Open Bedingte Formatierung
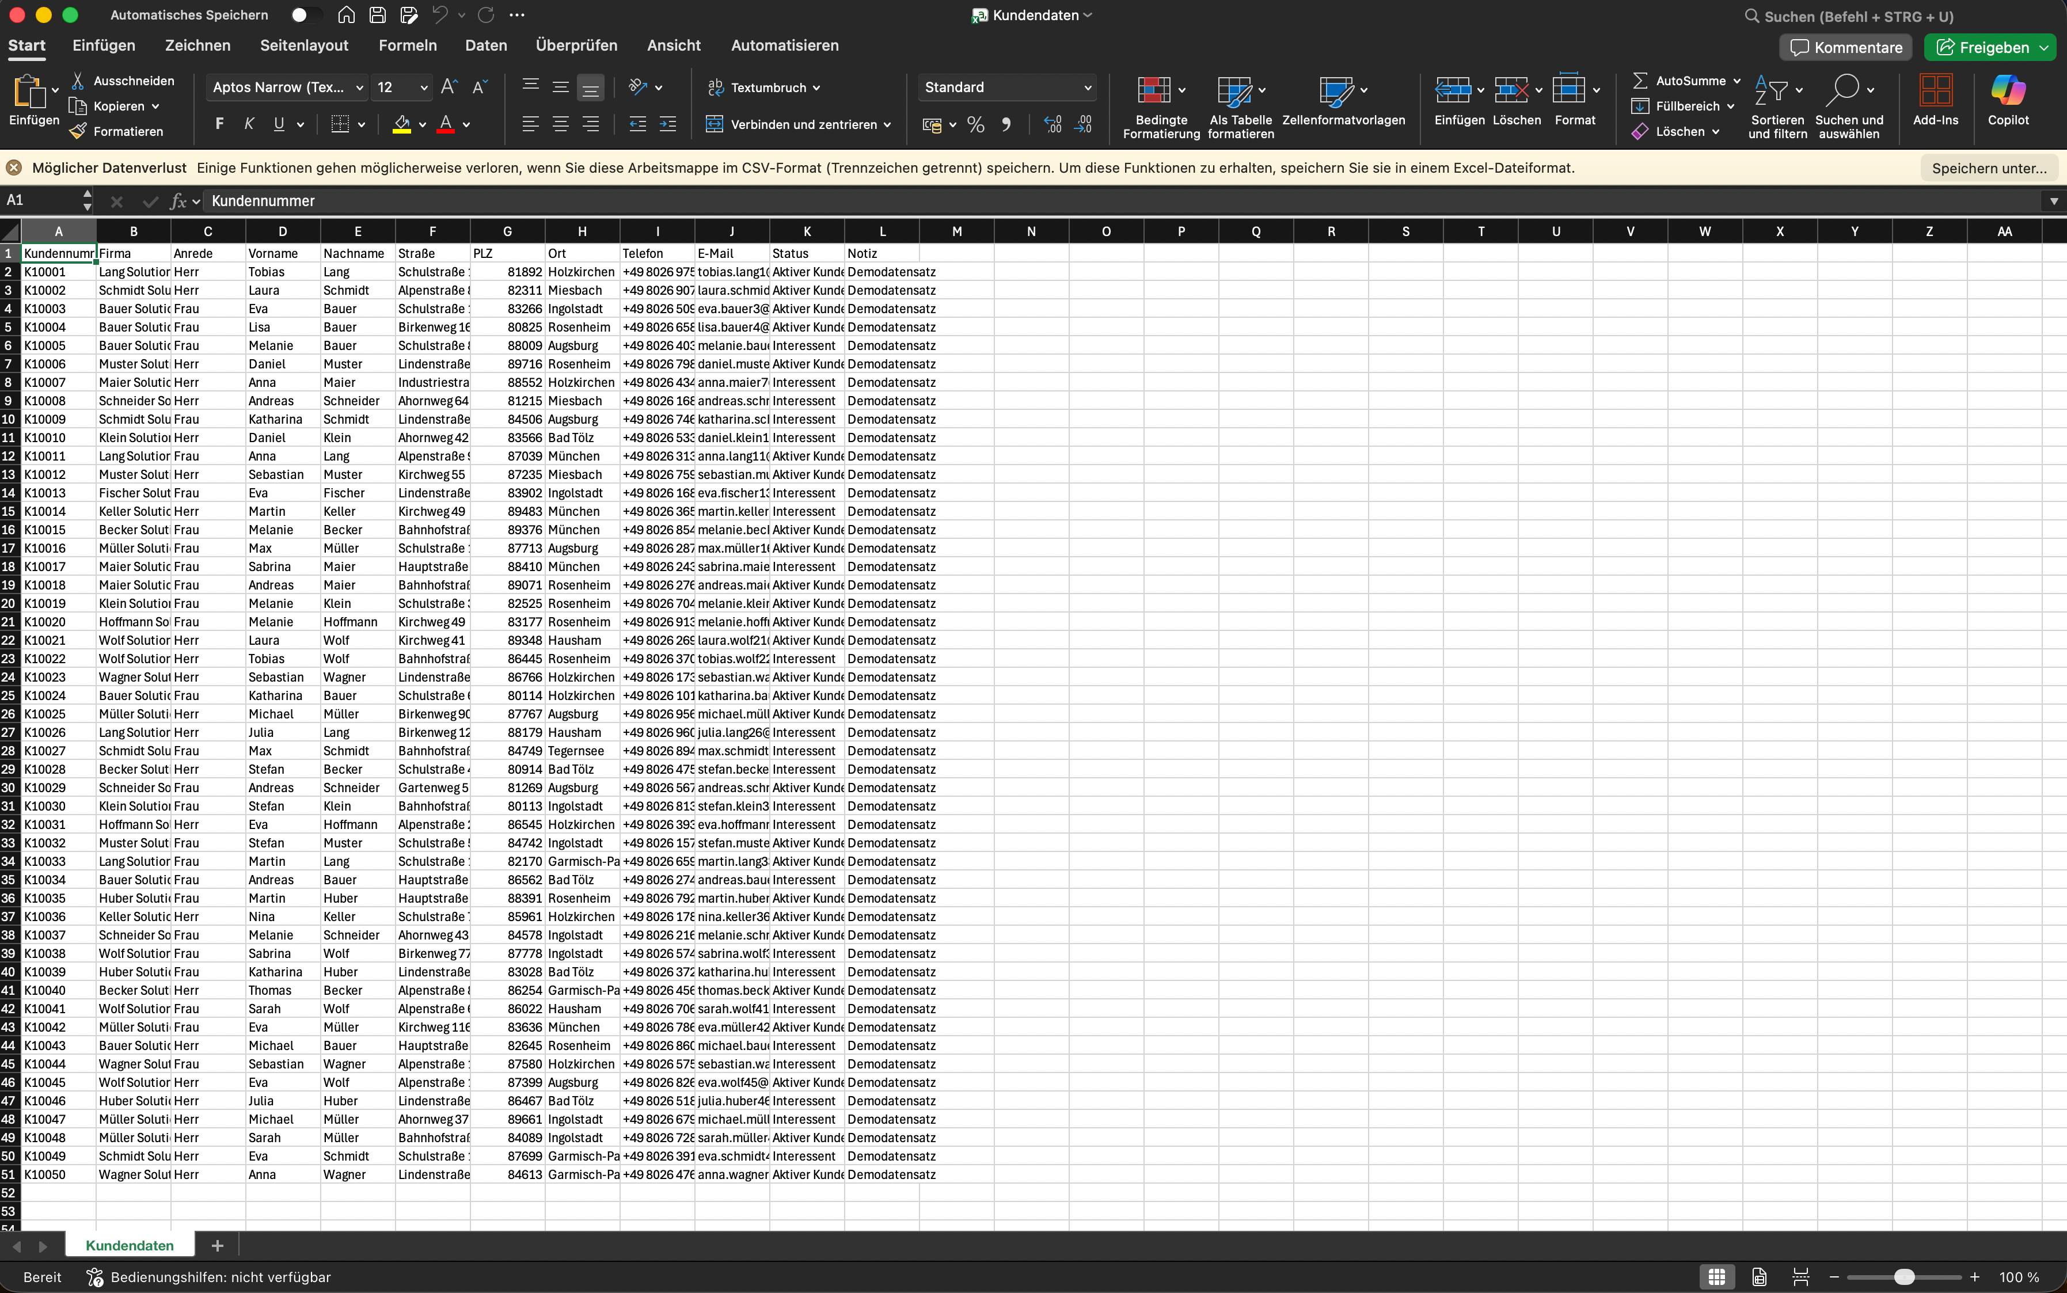 coord(1161,108)
